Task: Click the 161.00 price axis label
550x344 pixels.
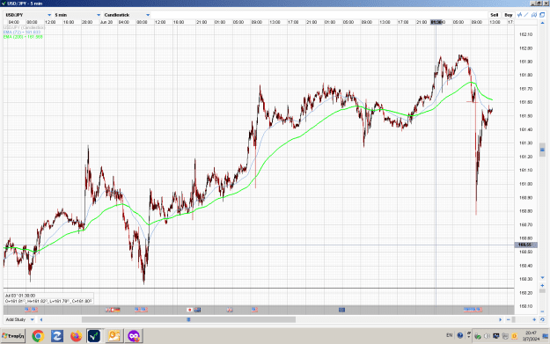Action: click(525, 184)
